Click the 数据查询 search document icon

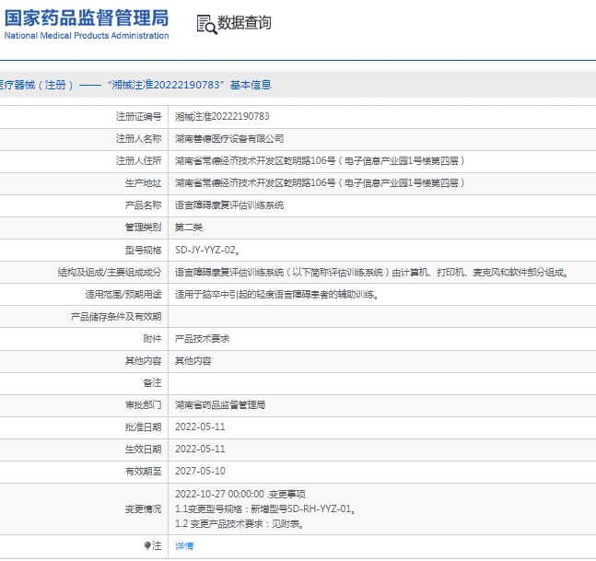click(206, 24)
